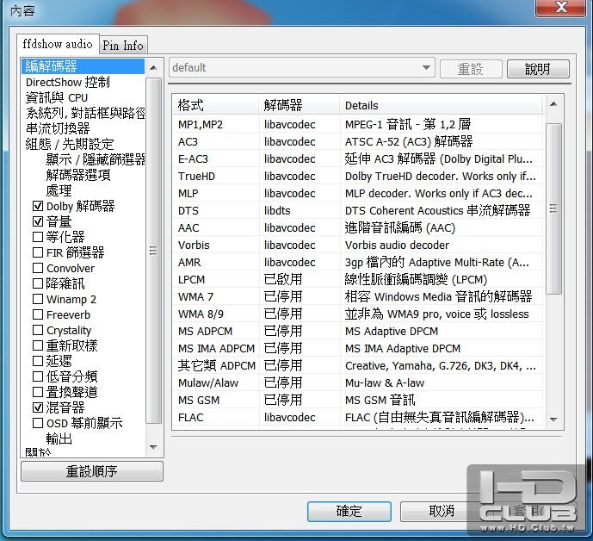Screen dimensions: 593x541
Task: Cancel with the 取消 button
Action: (x=442, y=511)
